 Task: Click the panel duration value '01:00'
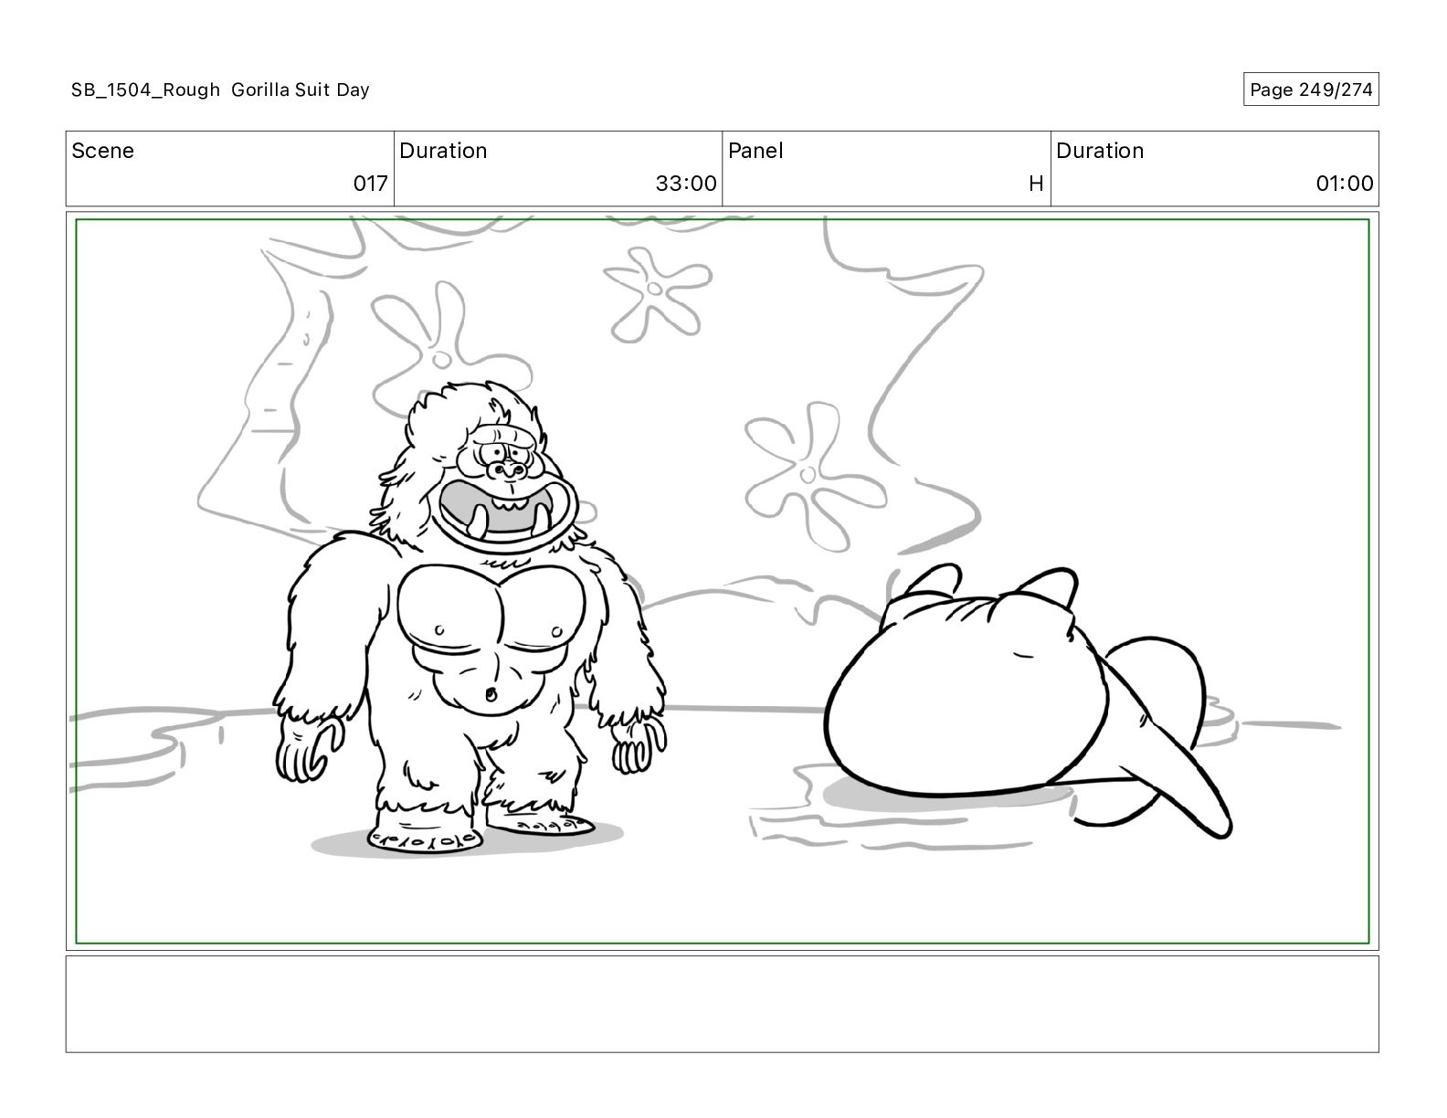[x=1344, y=184]
